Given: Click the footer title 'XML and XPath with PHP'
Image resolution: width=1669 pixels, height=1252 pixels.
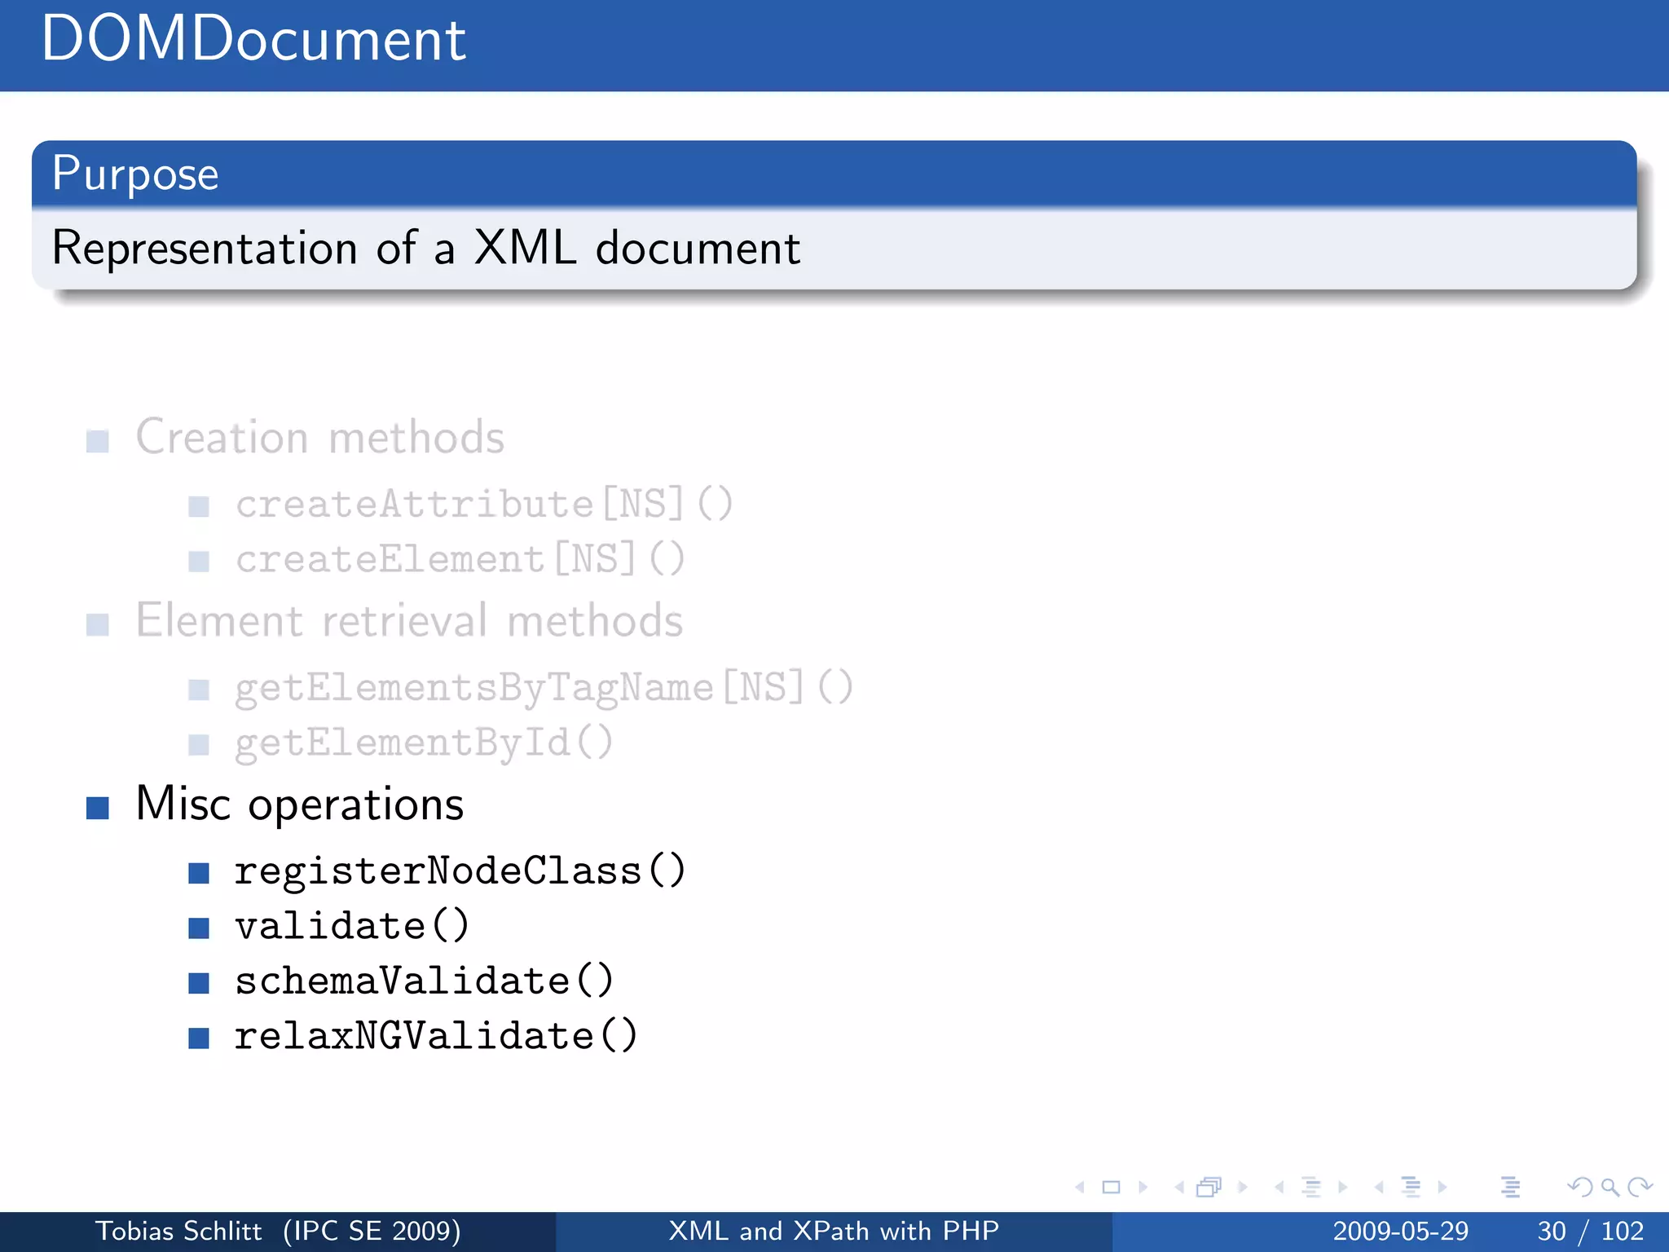Looking at the screenshot, I should (x=834, y=1231).
